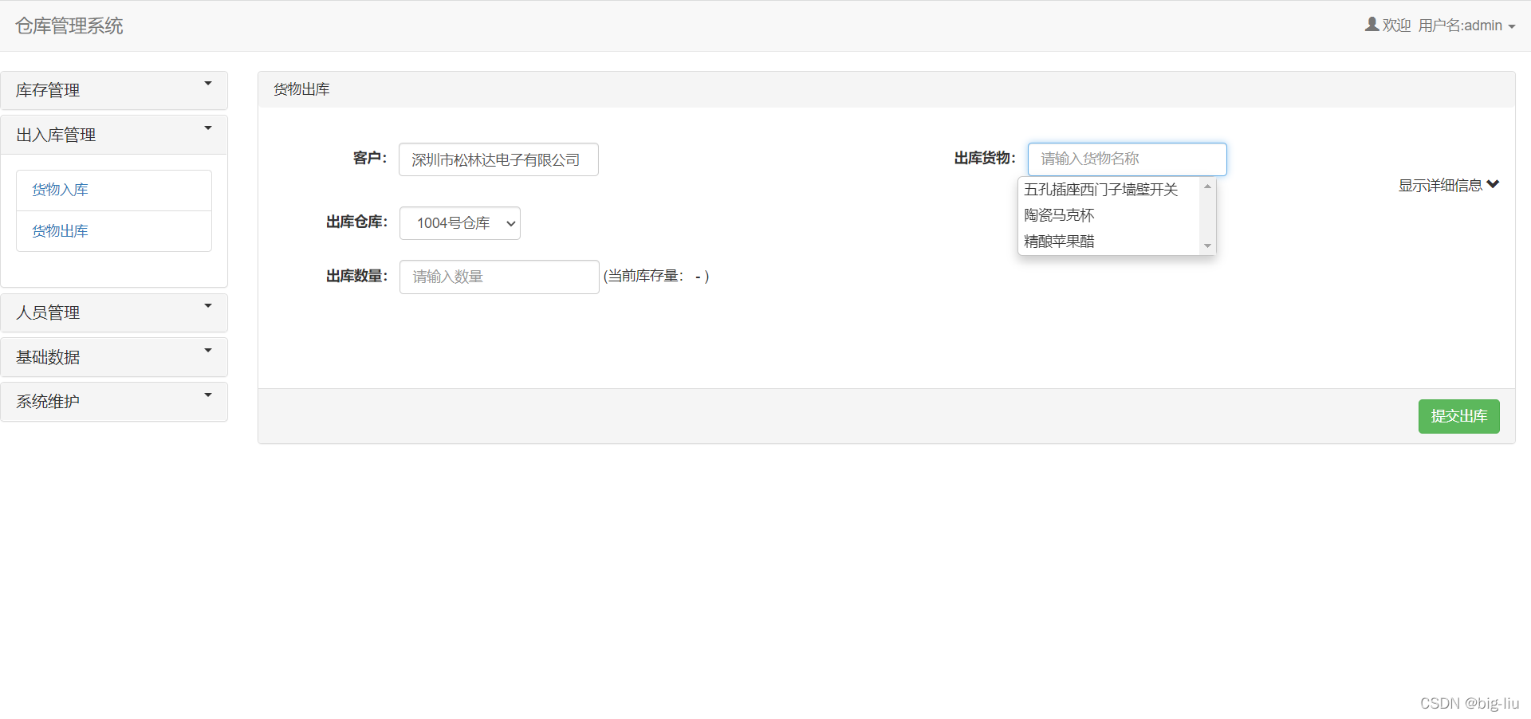Collapse the 出入库管理 sidebar panel

pyautogui.click(x=114, y=135)
